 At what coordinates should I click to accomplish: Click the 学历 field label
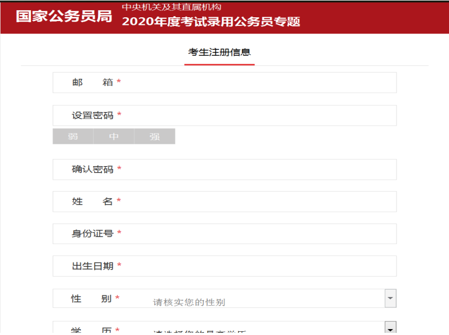click(x=91, y=330)
